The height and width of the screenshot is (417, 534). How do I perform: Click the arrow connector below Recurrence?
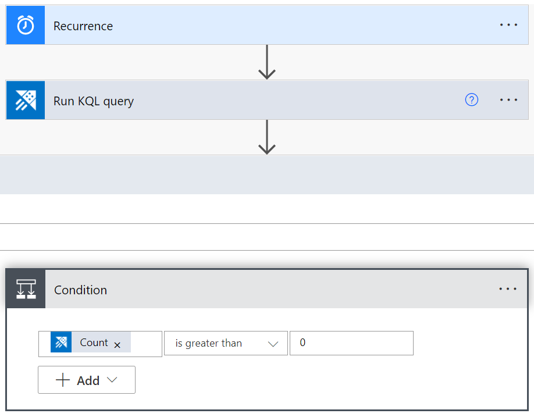[267, 62]
